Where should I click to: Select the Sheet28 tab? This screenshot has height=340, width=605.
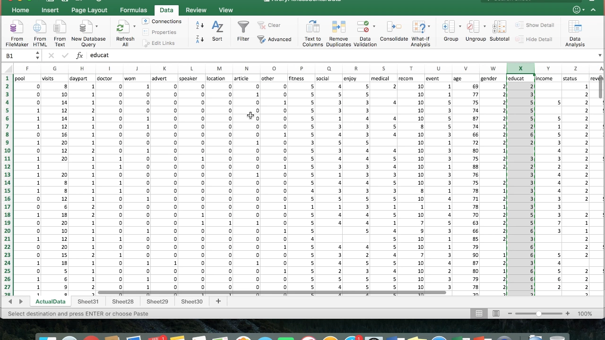(x=123, y=301)
